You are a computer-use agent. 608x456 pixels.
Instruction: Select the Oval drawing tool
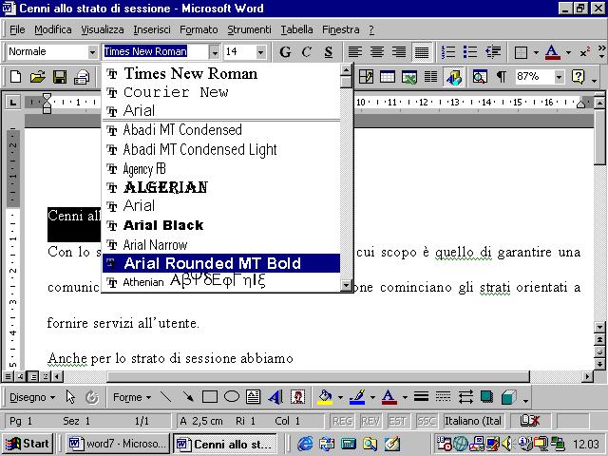tap(232, 397)
